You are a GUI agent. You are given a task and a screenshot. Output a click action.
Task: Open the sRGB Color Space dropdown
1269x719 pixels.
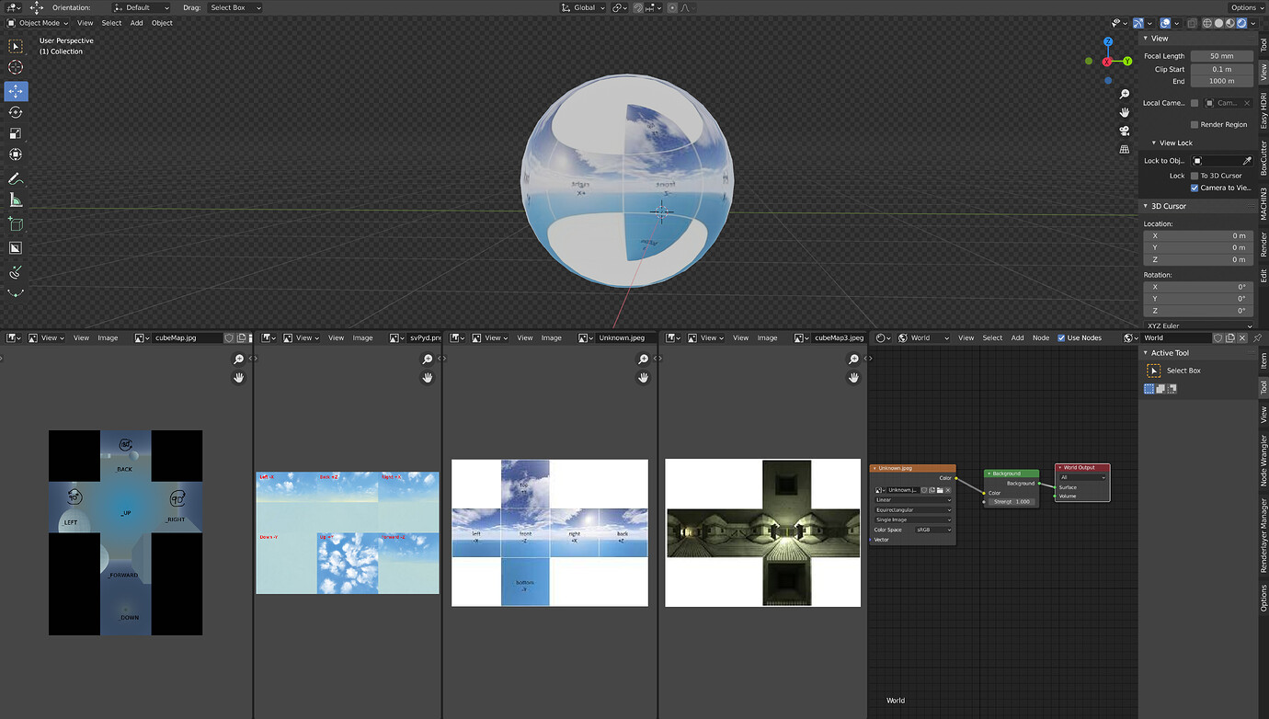pos(932,530)
